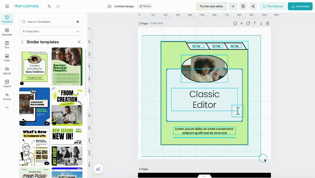Select the Classic Editor heading text

[x=204, y=99]
